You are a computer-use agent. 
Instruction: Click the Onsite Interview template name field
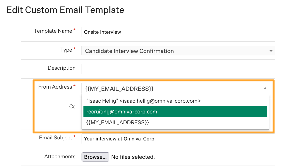(178, 32)
